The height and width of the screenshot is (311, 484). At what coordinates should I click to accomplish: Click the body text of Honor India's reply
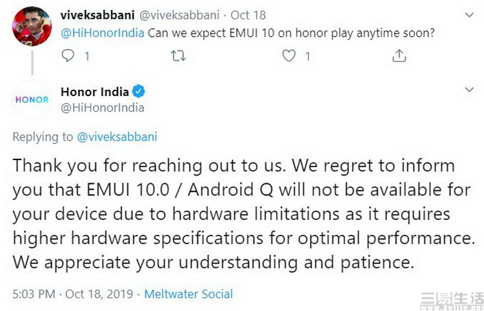(x=242, y=214)
